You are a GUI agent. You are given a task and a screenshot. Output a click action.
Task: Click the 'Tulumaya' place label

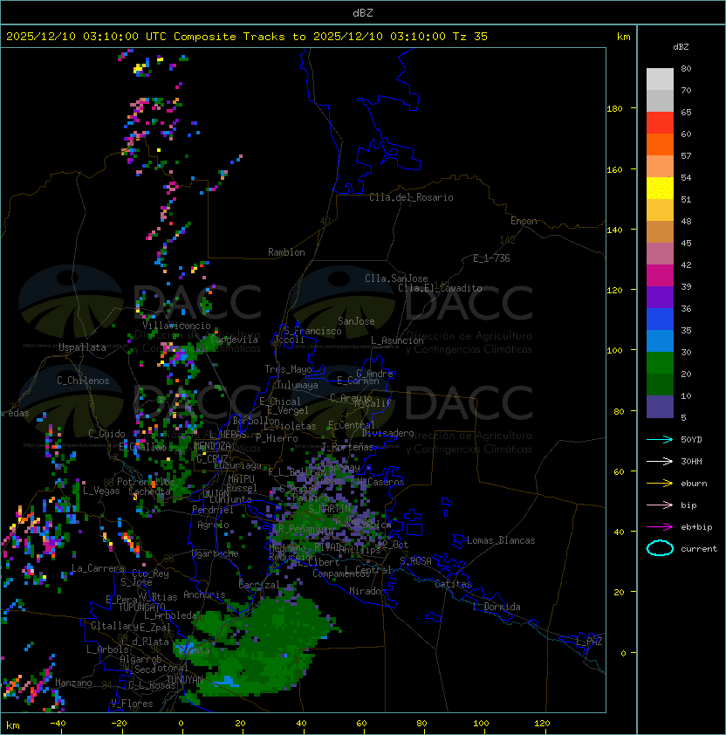coord(298,385)
